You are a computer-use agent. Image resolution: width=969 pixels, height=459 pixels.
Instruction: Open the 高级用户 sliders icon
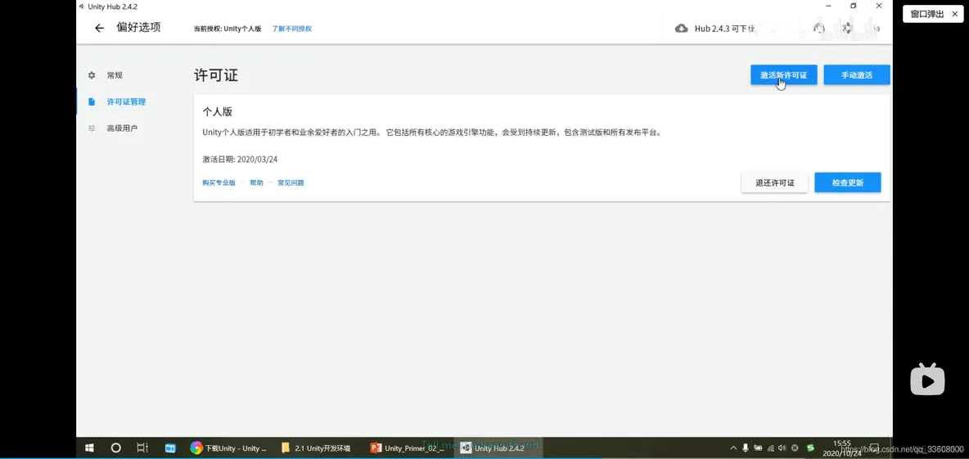tap(92, 128)
